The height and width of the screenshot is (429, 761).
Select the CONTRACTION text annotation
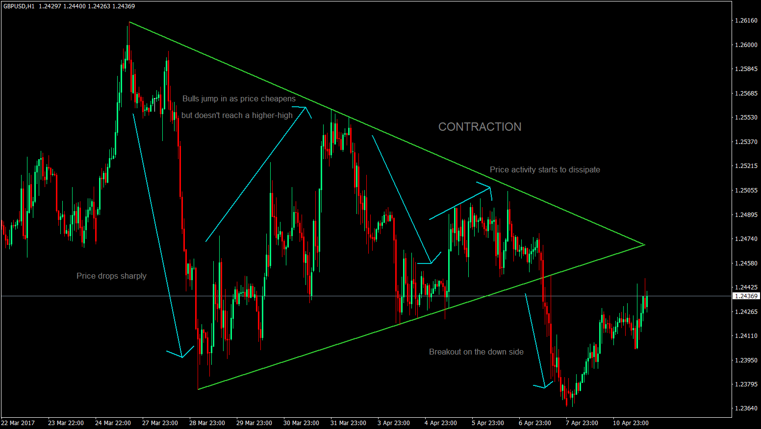(x=480, y=127)
